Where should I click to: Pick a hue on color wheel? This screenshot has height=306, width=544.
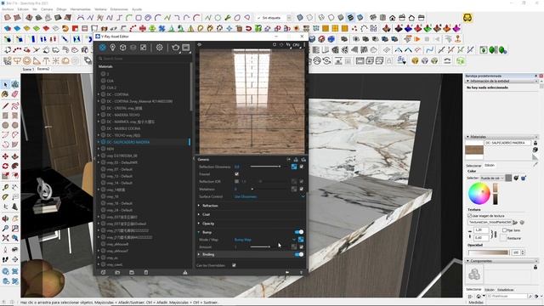pyautogui.click(x=479, y=194)
